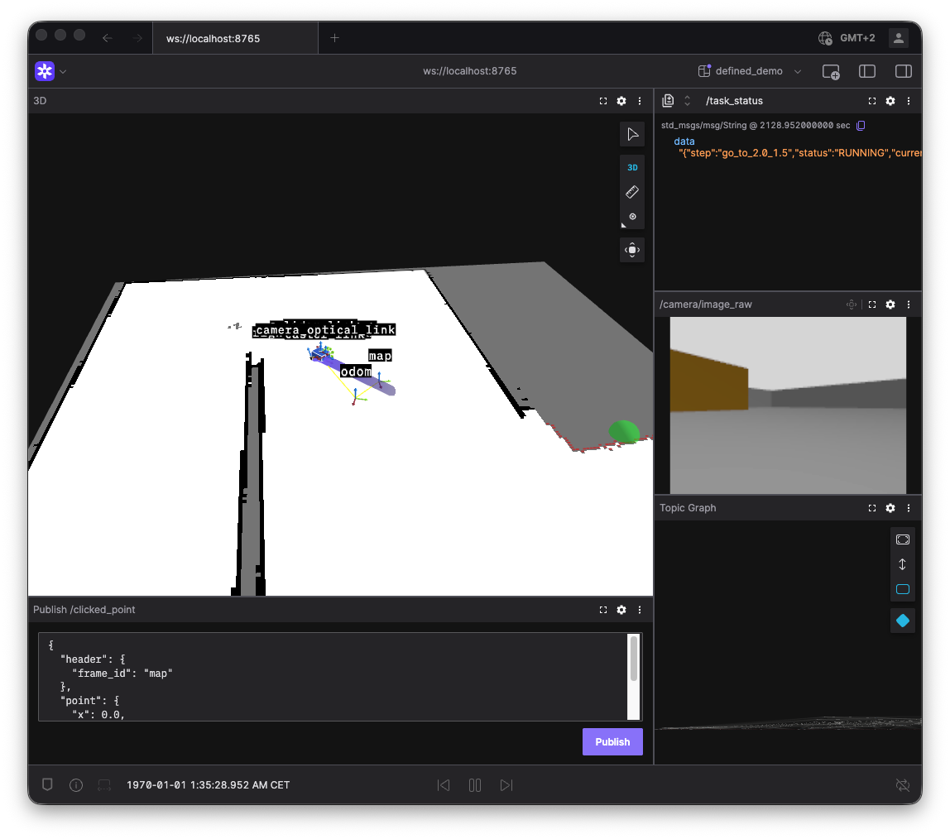Click the fit-to-view icon in Topic Graph
The image size is (950, 839).
(903, 539)
